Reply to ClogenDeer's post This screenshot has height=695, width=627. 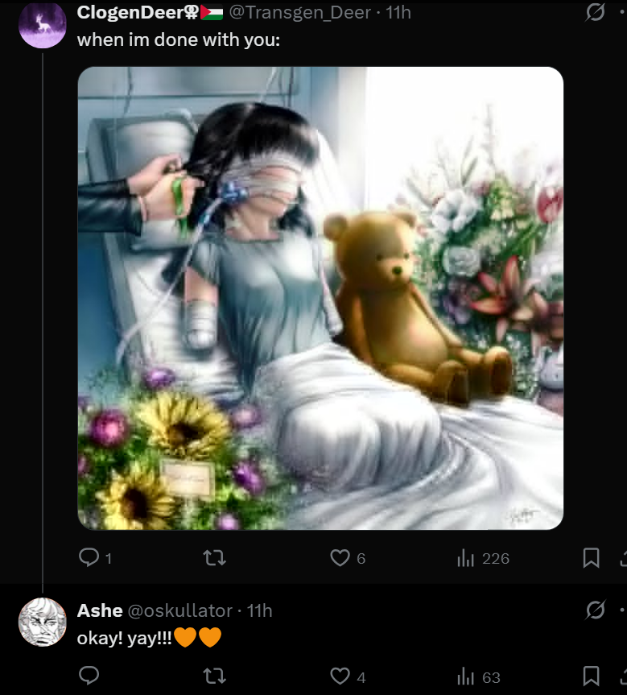[94, 557]
